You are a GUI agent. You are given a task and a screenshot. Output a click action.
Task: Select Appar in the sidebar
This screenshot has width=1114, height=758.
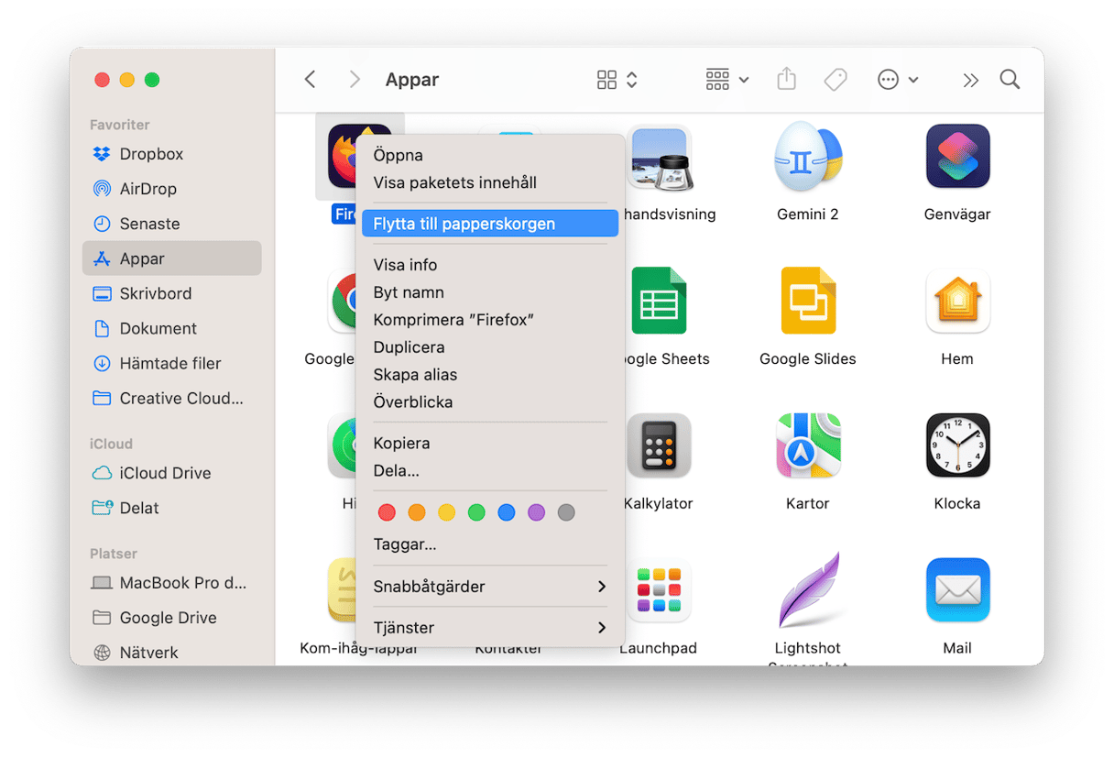pos(172,258)
